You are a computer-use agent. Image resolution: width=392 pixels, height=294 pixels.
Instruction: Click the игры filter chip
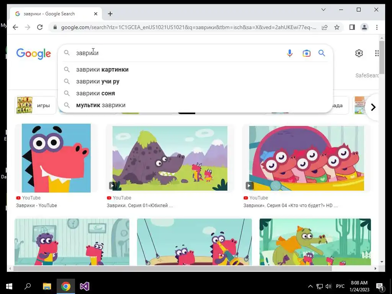(35, 105)
